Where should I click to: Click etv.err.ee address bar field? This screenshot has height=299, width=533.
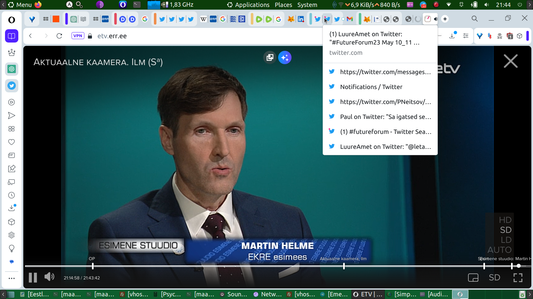(200, 36)
